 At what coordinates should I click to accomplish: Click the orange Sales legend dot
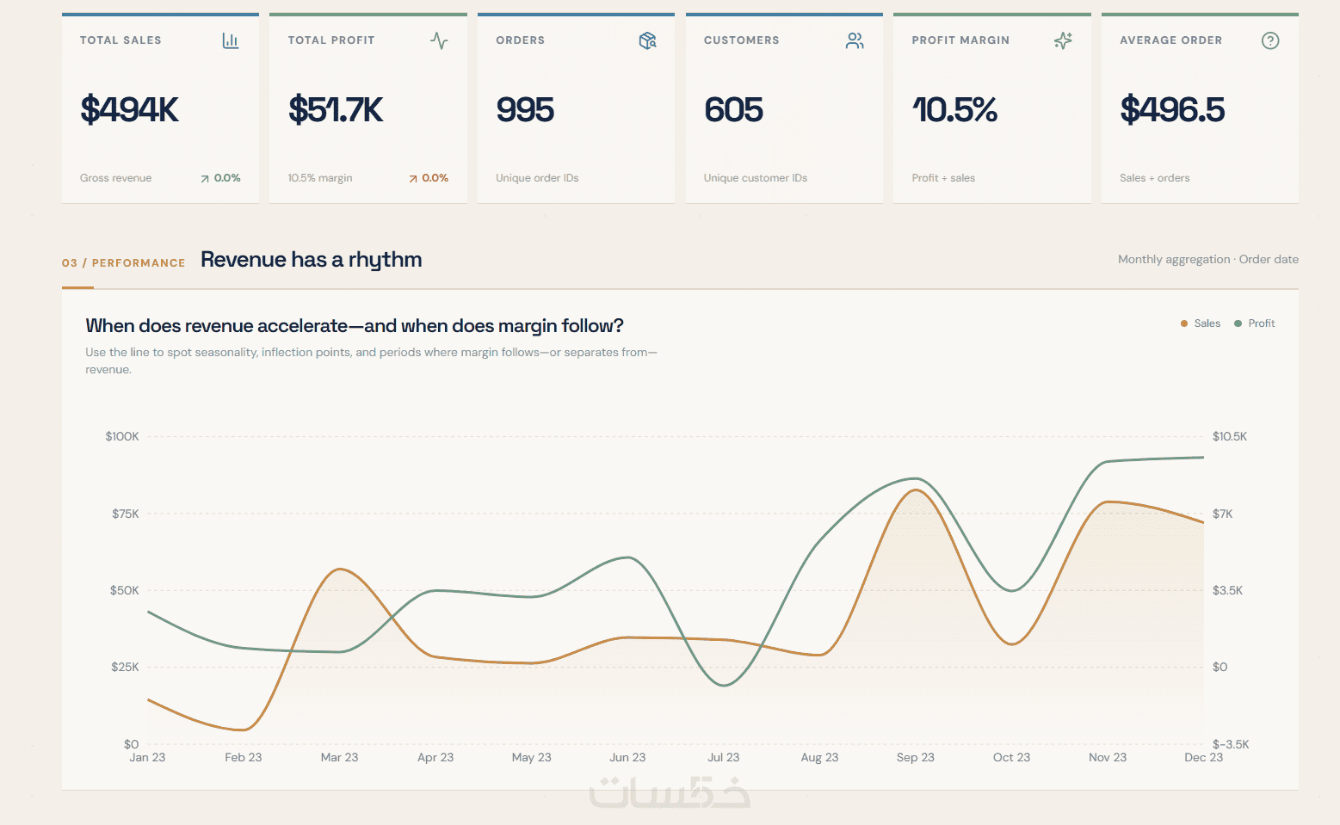click(1184, 323)
